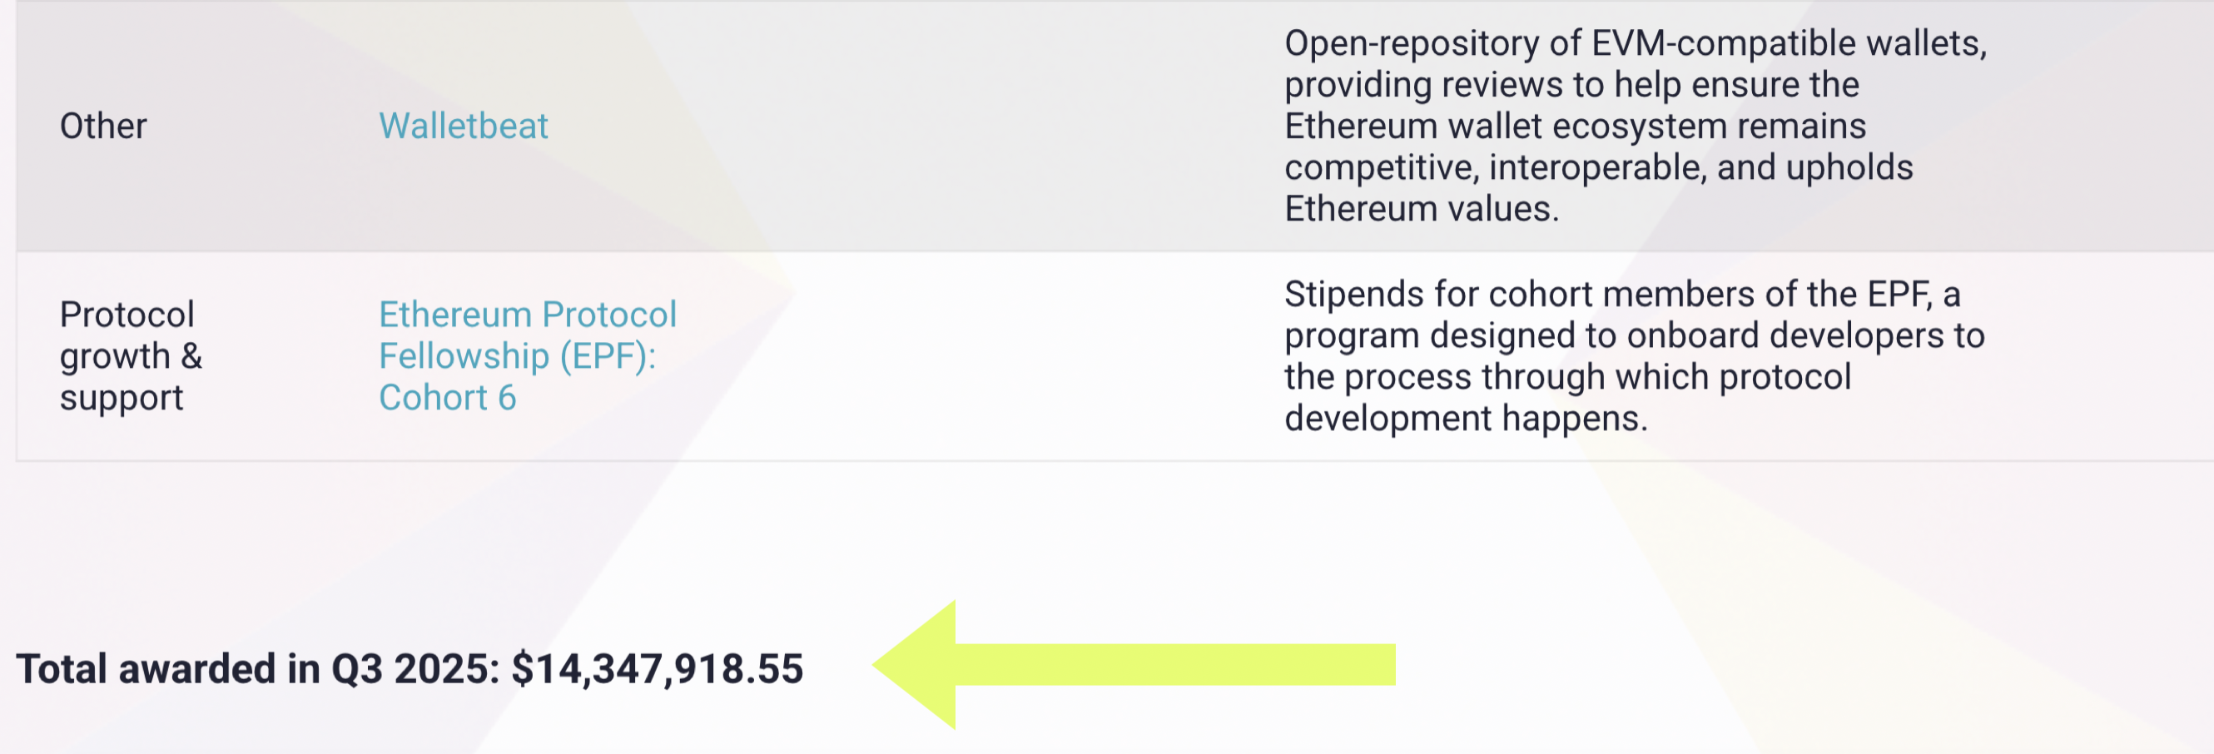The image size is (2214, 754).
Task: Click the "Stipends for cohort members" line
Action: click(1622, 294)
